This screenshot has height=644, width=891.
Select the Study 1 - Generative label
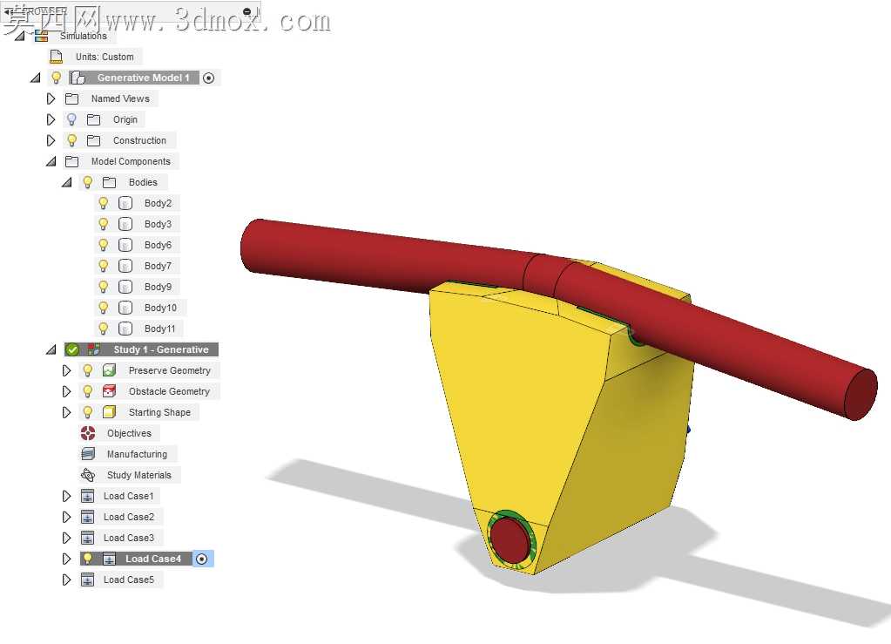coord(161,349)
